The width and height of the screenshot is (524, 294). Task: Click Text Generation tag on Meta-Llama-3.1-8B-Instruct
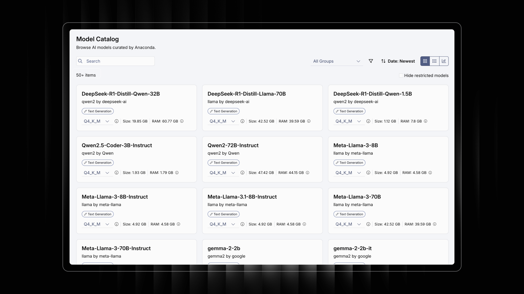(x=224, y=214)
